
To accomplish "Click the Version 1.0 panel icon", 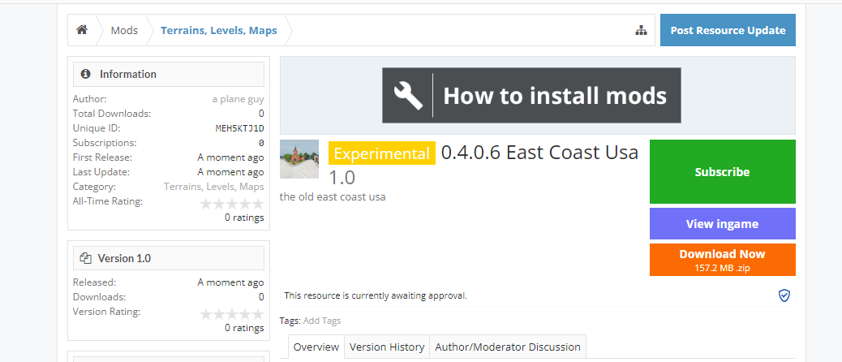I will (x=86, y=259).
